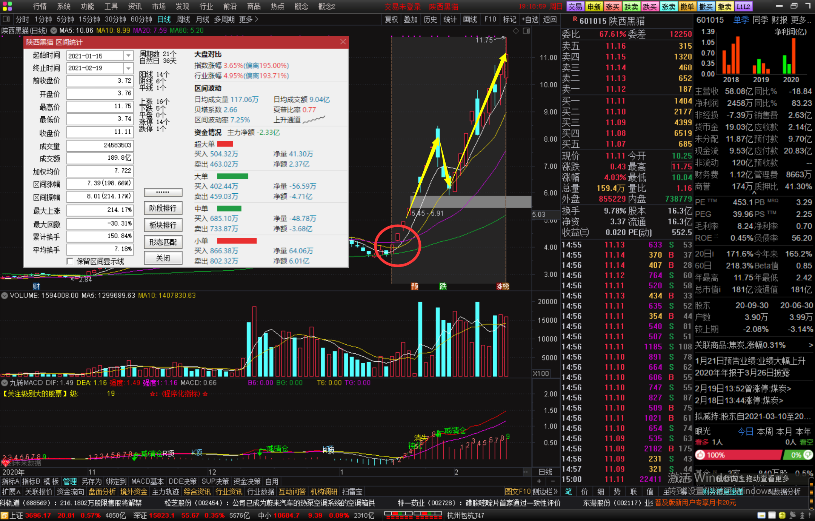Open the 功能 menu
The image size is (815, 521).
[x=87, y=6]
